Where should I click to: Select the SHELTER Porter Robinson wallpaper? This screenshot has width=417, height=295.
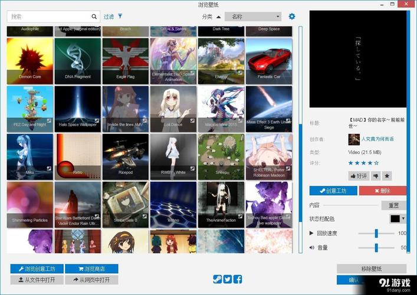(269, 157)
